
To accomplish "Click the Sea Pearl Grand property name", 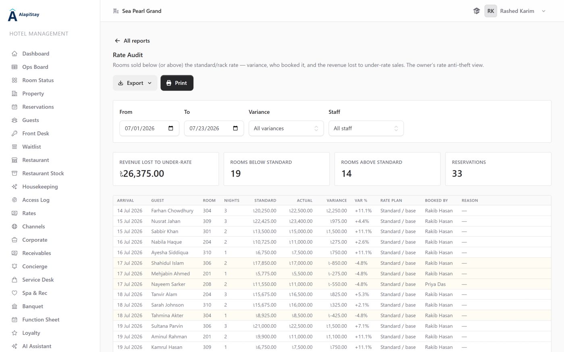I will click(142, 11).
